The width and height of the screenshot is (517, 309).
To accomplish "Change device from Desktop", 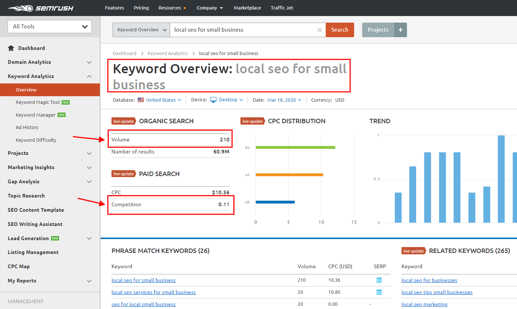I will point(231,100).
